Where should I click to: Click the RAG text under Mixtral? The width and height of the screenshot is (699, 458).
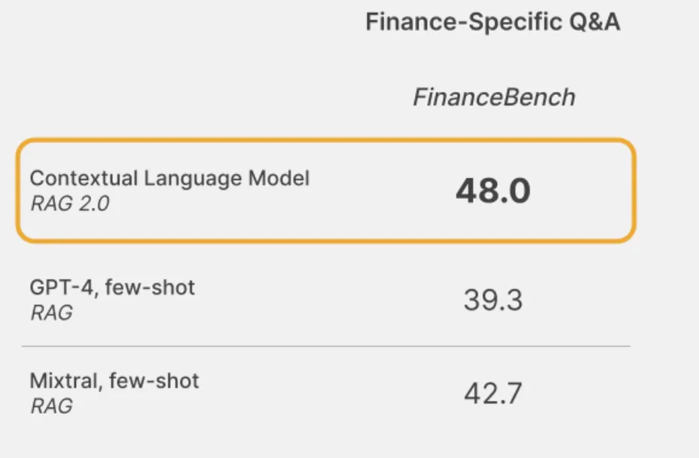click(x=51, y=406)
